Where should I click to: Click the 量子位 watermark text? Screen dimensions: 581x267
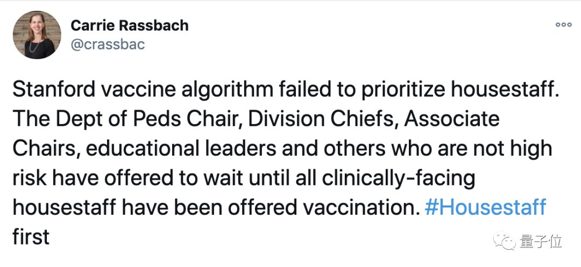540,241
